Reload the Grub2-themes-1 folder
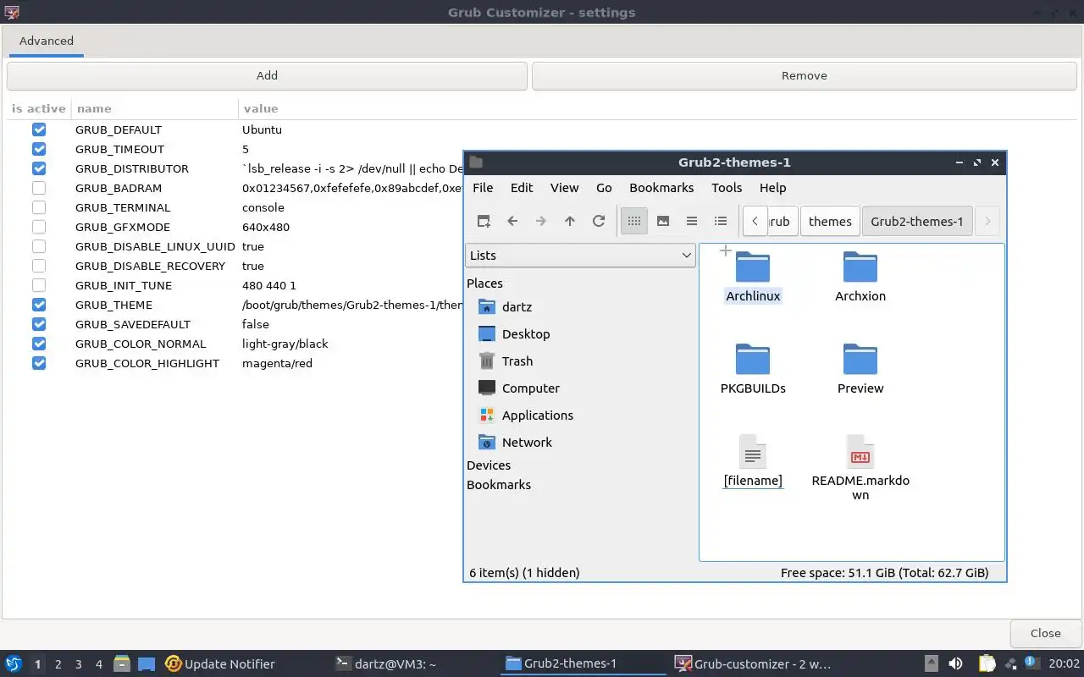This screenshot has height=677, width=1084. tap(599, 221)
